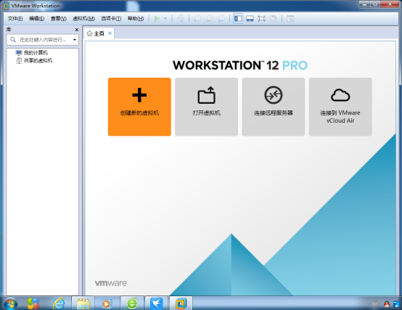This screenshot has height=310, width=402.
Task: Toggle the thumbnail bar view icon
Action: click(x=250, y=18)
